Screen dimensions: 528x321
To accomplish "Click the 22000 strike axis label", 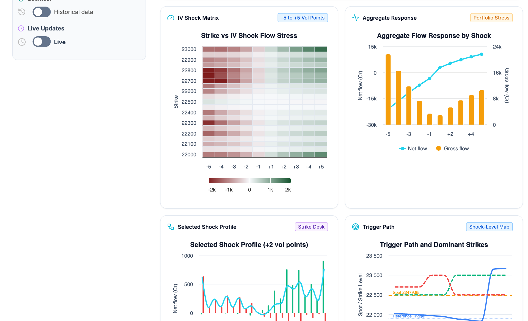I will click(189, 155).
